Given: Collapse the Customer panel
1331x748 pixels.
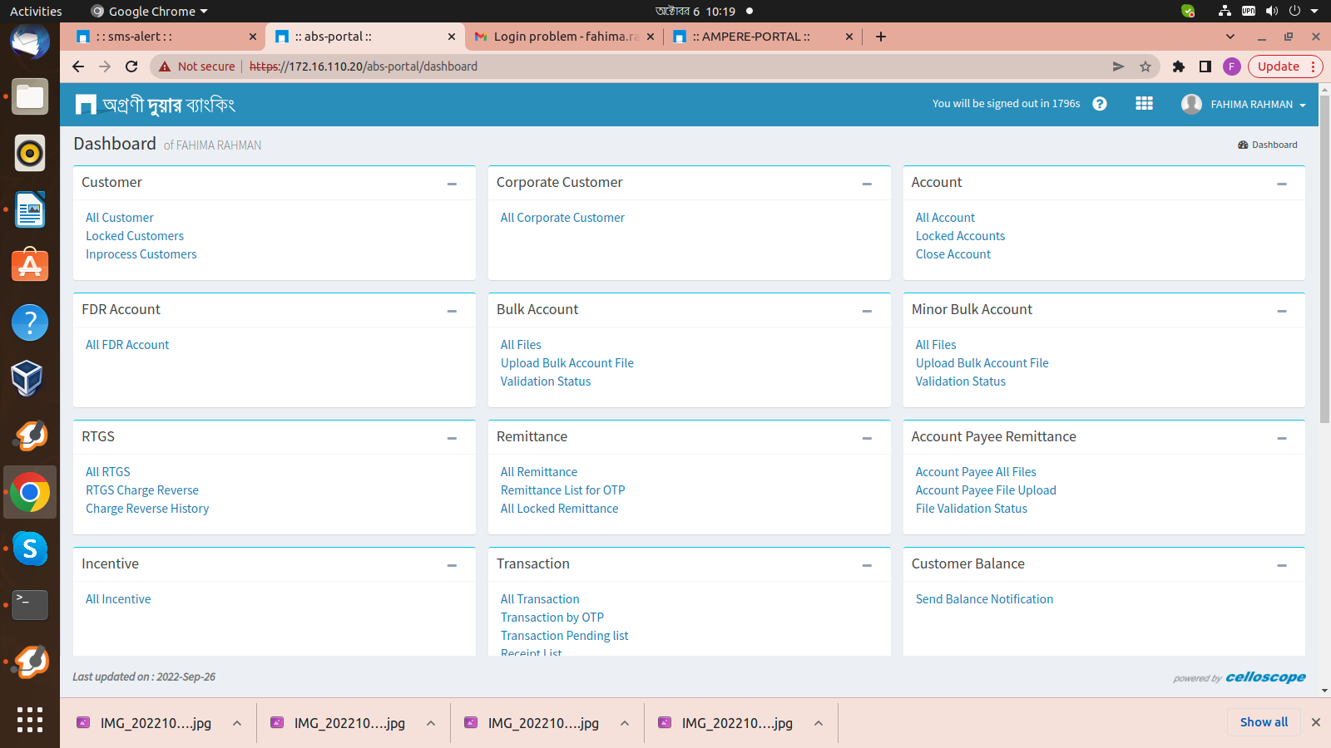Looking at the screenshot, I should tap(452, 184).
